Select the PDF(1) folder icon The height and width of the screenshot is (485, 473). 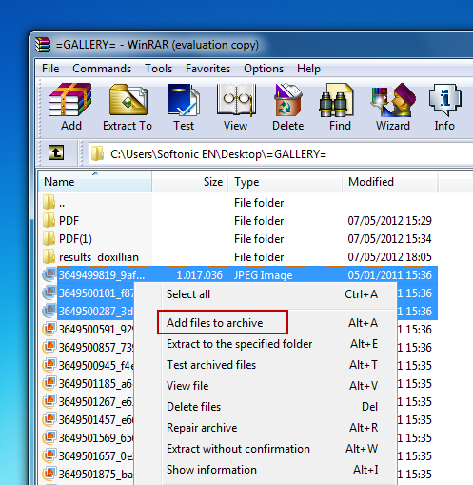click(49, 238)
